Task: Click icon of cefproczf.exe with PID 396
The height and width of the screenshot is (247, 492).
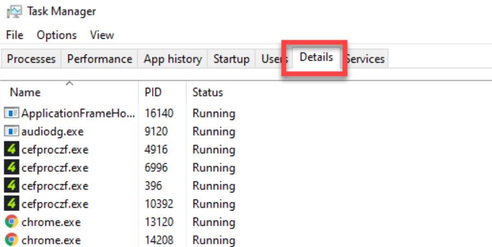Action: pyautogui.click(x=11, y=186)
